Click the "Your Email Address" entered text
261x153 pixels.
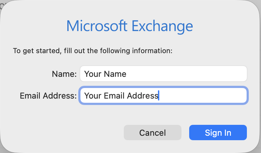121,96
